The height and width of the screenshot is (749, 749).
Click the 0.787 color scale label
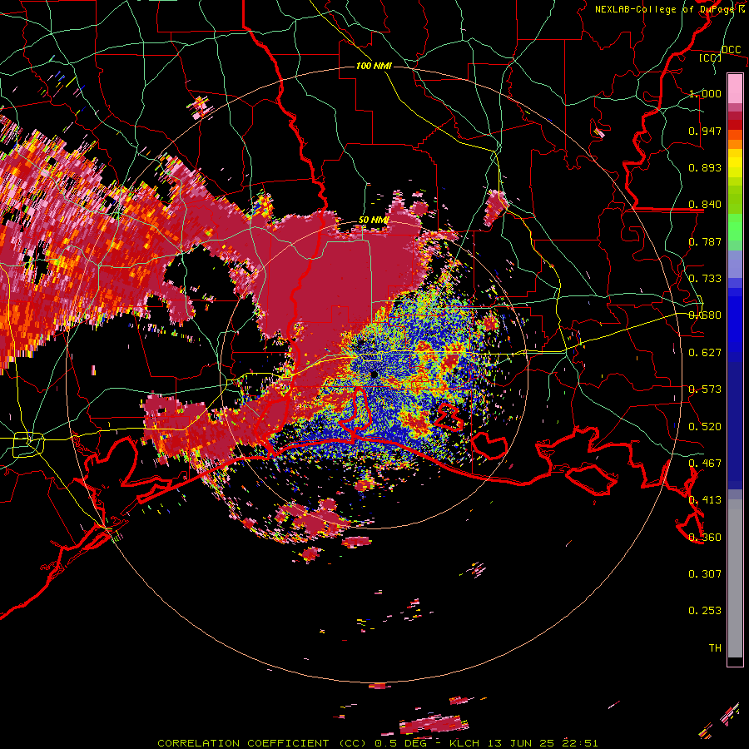[705, 241]
